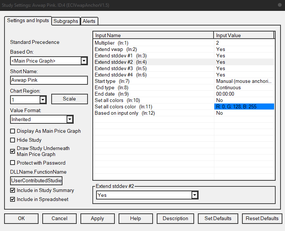Switch to the Subgraphs tab
Screen dimensions: 285x231
(x=66, y=21)
